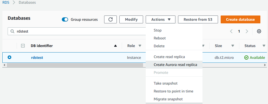Click the search magnifier icon
The image size is (268, 104).
12,32
